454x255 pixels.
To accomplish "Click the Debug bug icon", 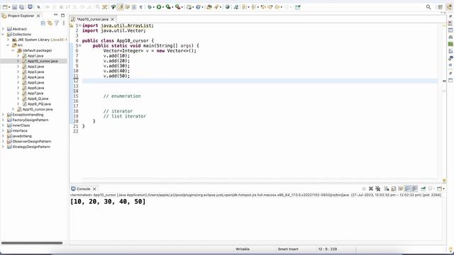I will [150, 7].
